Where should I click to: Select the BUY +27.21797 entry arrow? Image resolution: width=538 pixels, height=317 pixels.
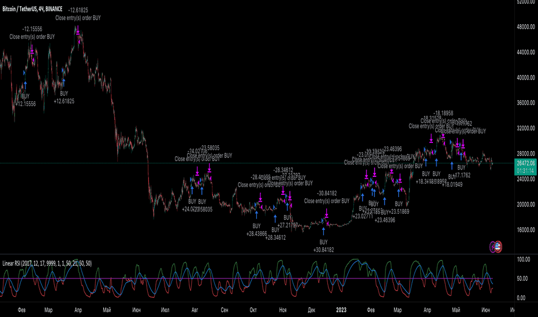click(287, 207)
